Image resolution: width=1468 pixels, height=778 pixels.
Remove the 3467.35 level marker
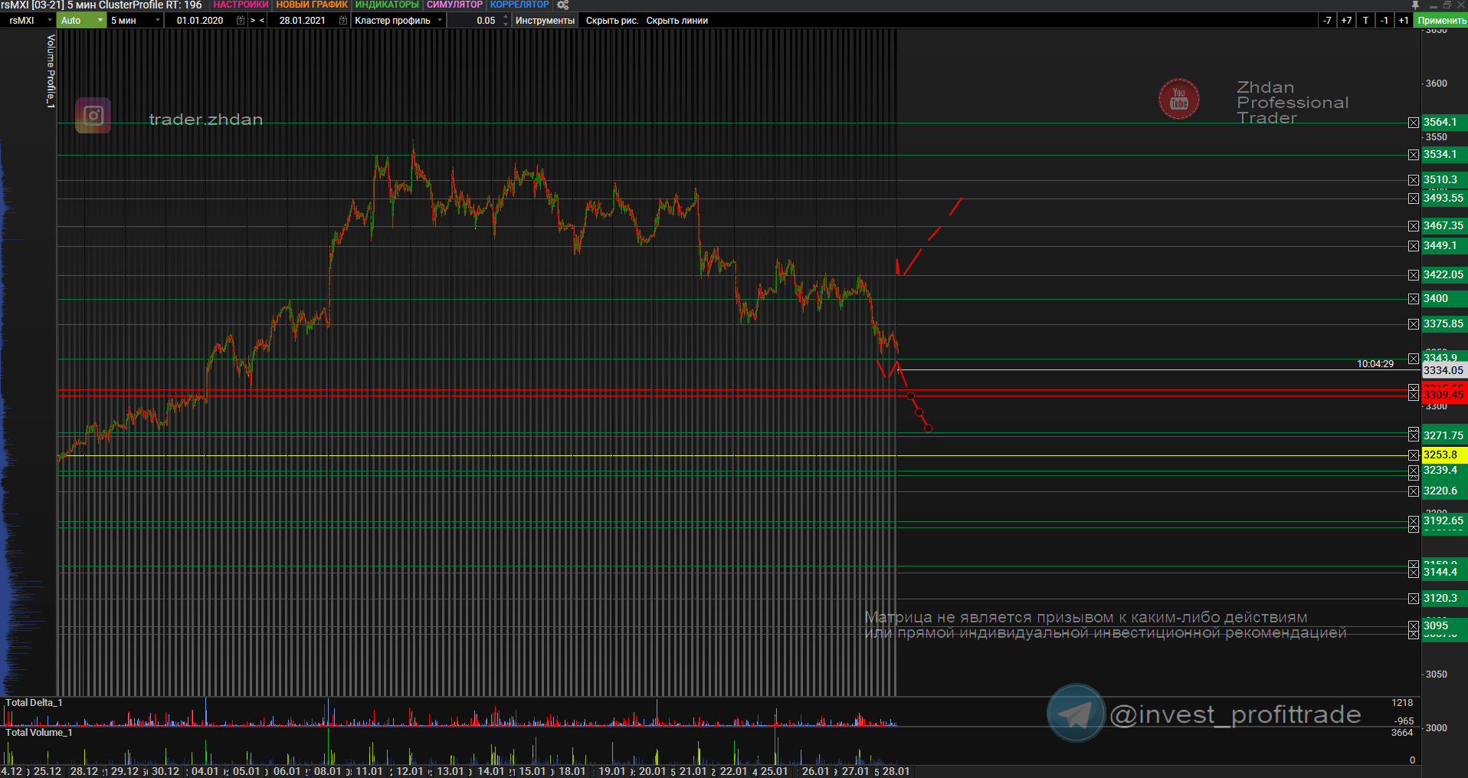coord(1414,226)
